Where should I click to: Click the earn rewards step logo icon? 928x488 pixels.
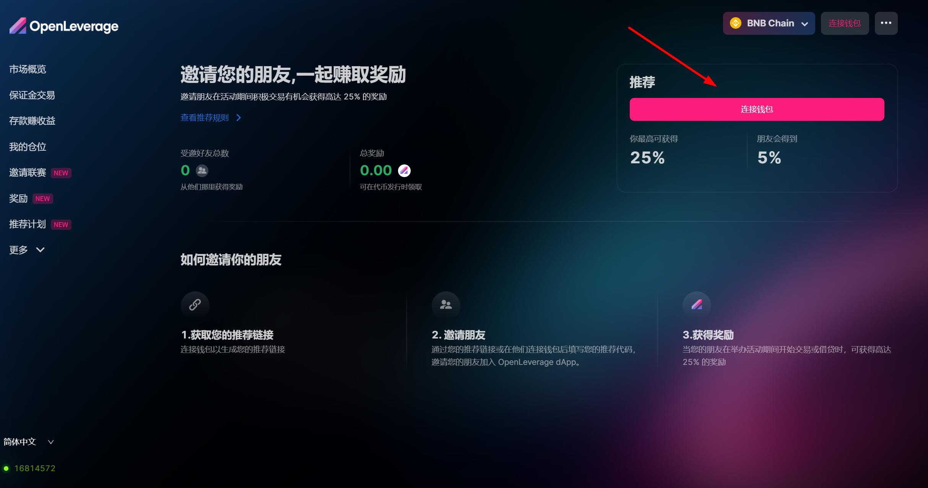click(x=697, y=305)
